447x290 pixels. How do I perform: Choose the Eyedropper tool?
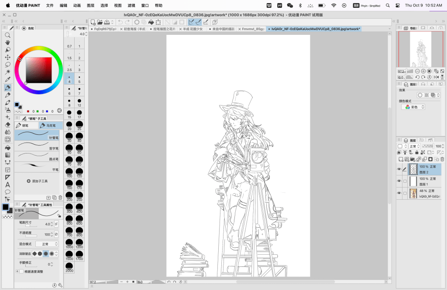(7, 79)
